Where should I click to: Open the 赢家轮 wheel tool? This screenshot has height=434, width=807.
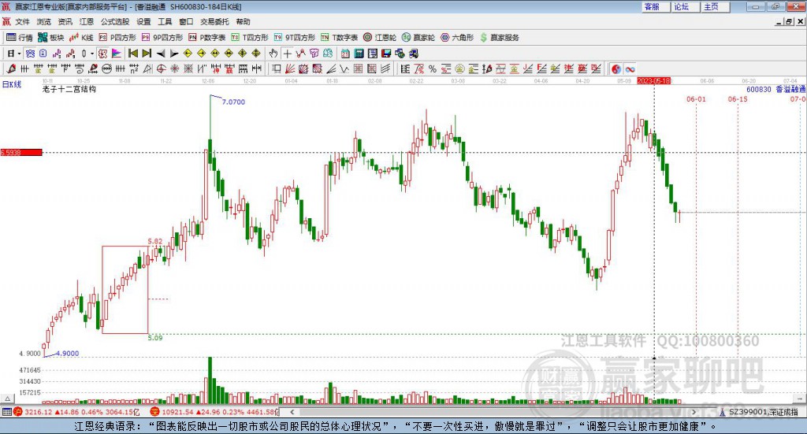pyautogui.click(x=418, y=38)
